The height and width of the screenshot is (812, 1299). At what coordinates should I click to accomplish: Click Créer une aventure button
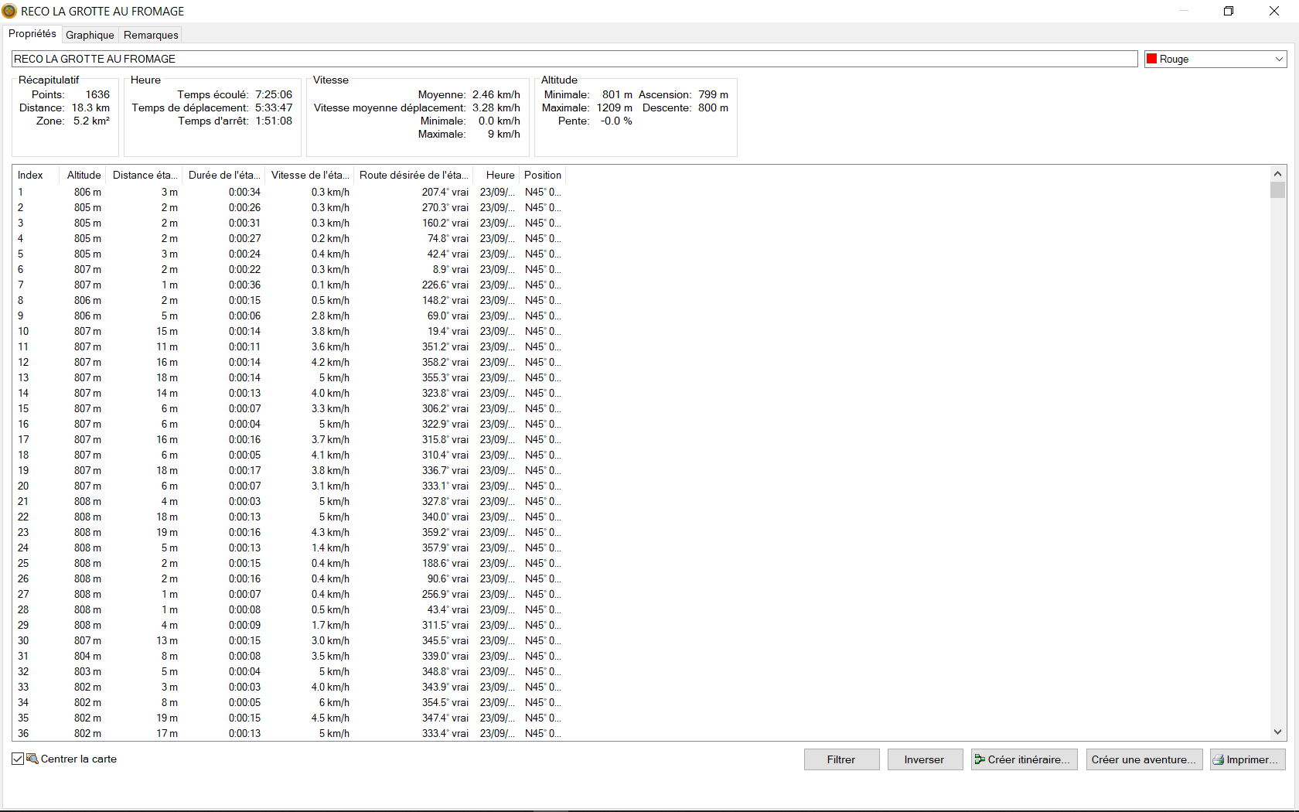click(1144, 759)
